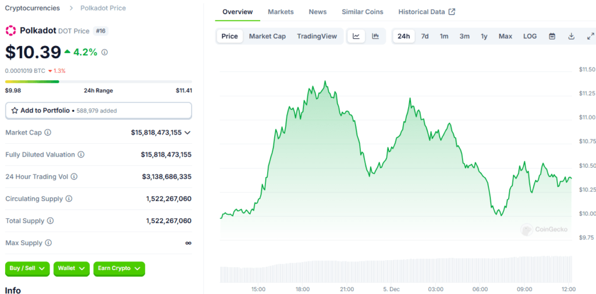596x294 pixels.
Task: Click the 0.0001019 BTC value
Action: pyautogui.click(x=25, y=71)
